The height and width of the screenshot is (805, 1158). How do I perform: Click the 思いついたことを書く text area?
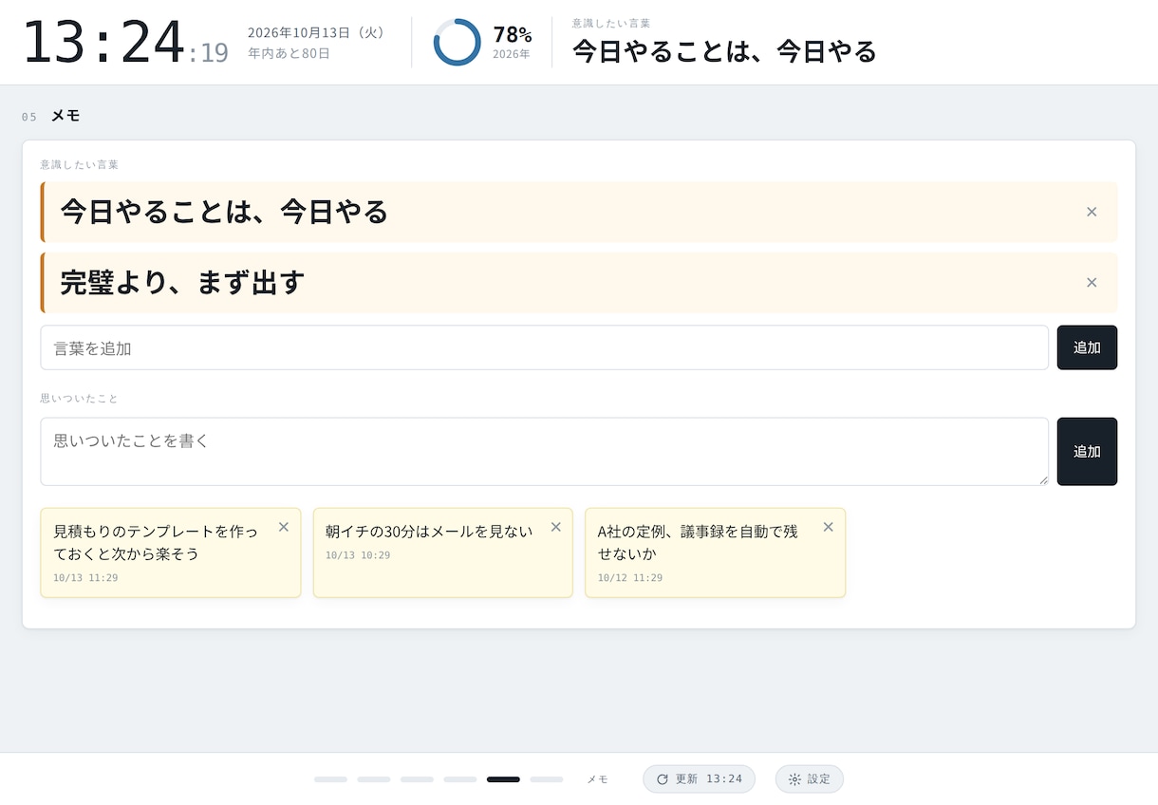click(x=544, y=452)
